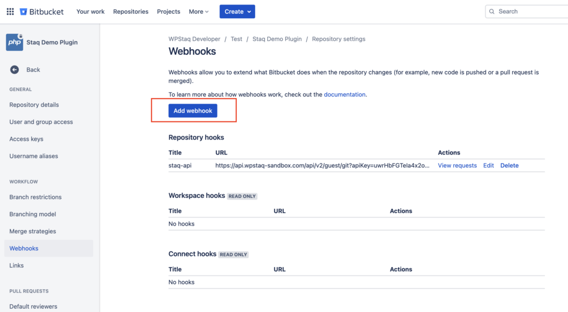Image resolution: width=568 pixels, height=312 pixels.
Task: Click the Webhooks page heading
Action: [x=192, y=52]
